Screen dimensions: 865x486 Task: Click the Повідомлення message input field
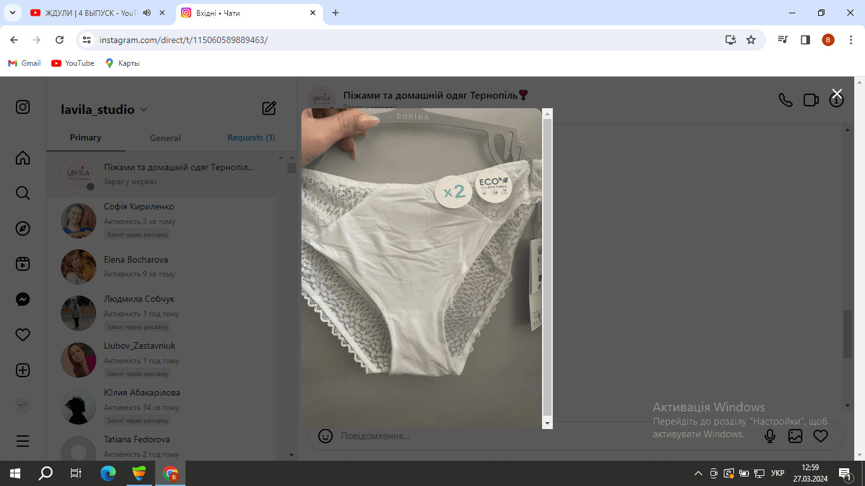click(545, 436)
